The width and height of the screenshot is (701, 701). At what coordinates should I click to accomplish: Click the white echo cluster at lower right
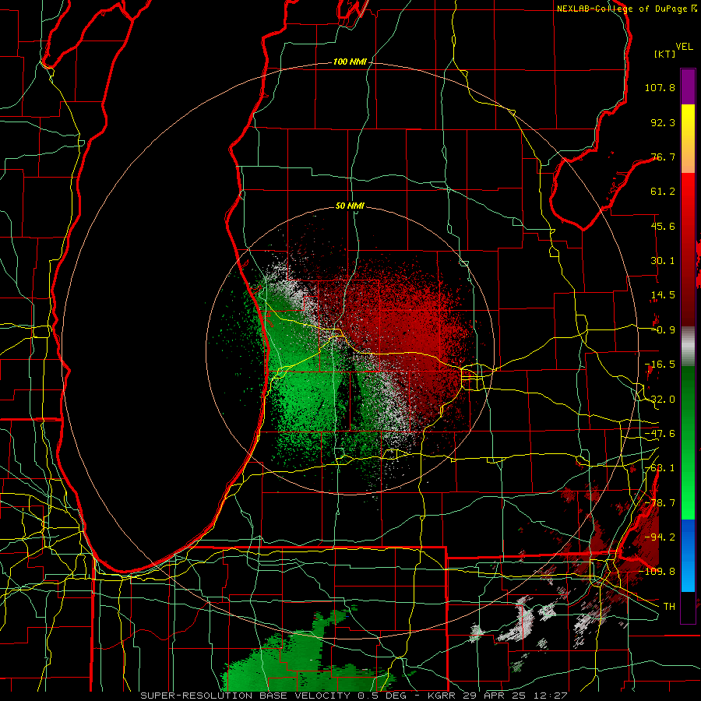coord(523,622)
